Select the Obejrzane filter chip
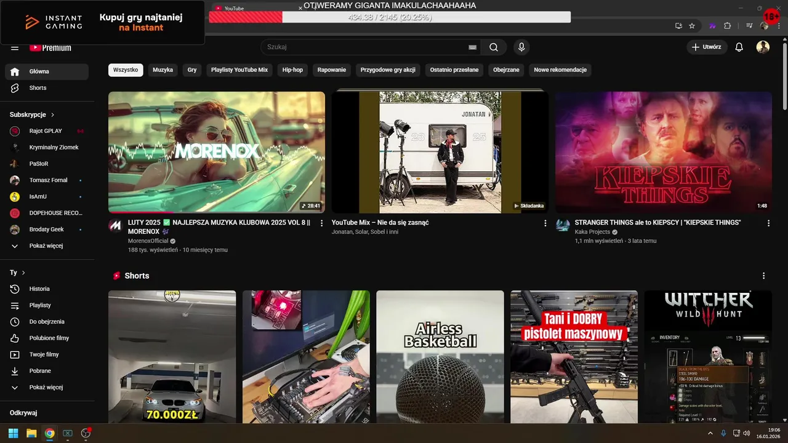 pyautogui.click(x=506, y=70)
